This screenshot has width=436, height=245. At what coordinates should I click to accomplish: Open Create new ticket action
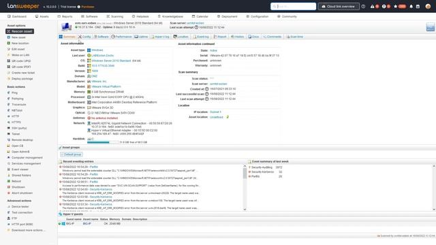(x=23, y=73)
